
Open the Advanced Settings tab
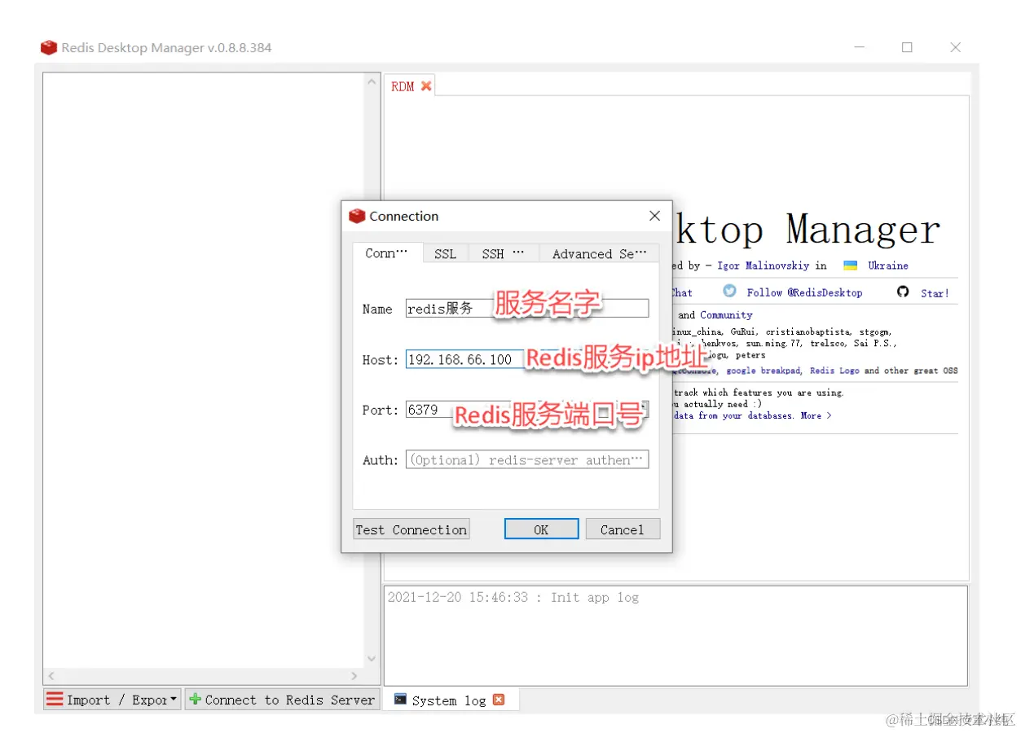pyautogui.click(x=599, y=253)
